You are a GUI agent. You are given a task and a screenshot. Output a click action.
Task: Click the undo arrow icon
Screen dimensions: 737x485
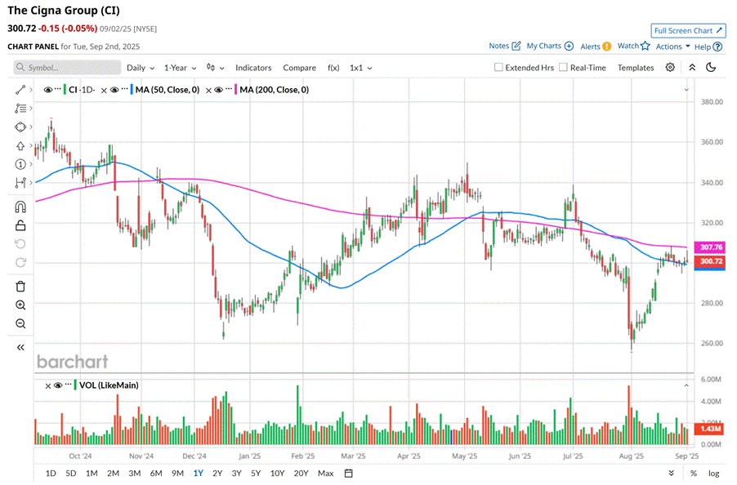tap(20, 244)
